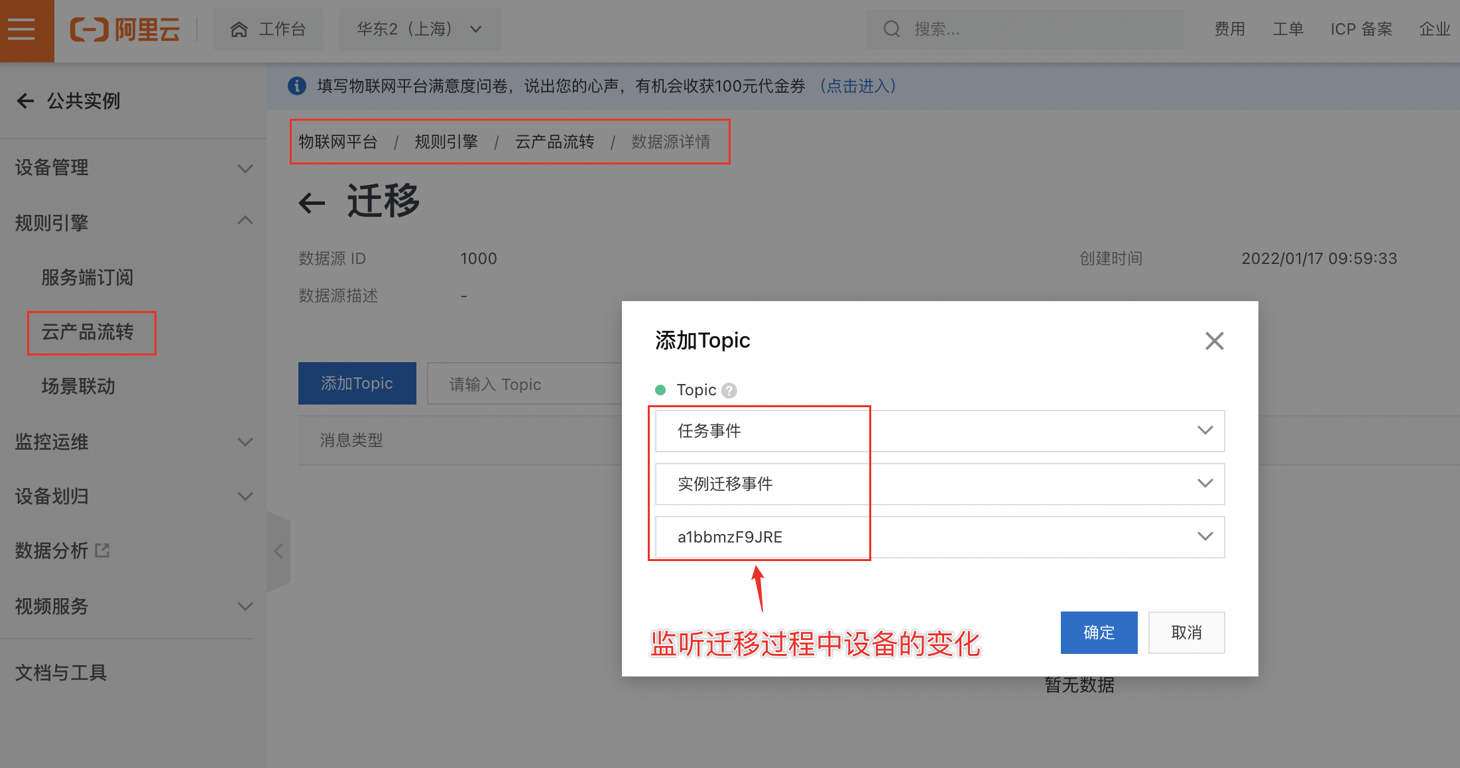The image size is (1460, 768).
Task: Open the ICP 备案 menu
Action: pyautogui.click(x=1361, y=29)
